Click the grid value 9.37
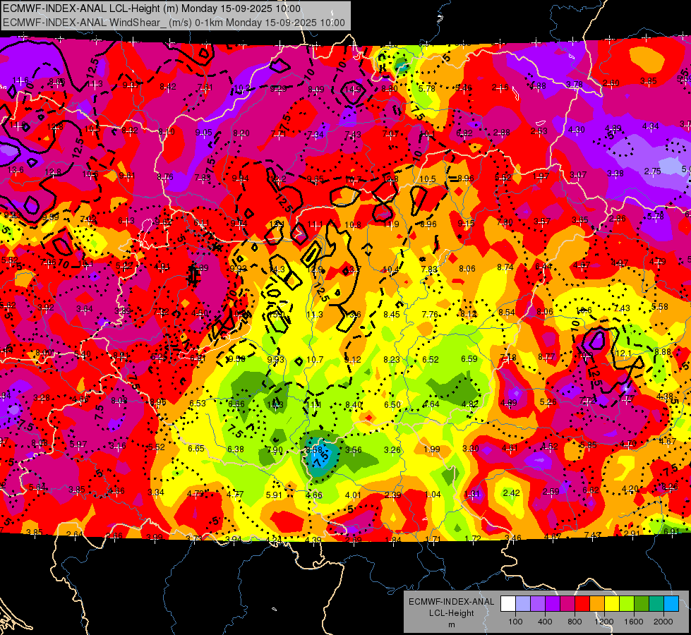This screenshot has height=635, width=691. tap(131, 85)
